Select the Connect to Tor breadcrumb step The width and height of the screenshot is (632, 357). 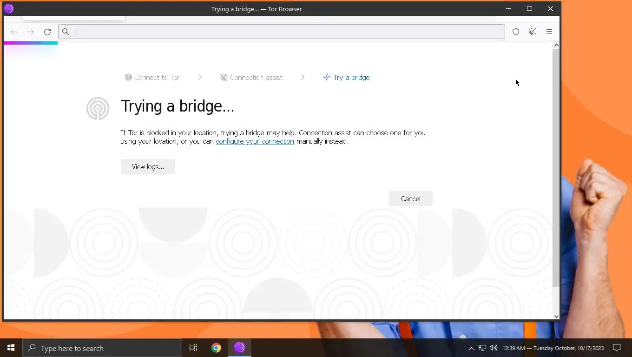[152, 78]
